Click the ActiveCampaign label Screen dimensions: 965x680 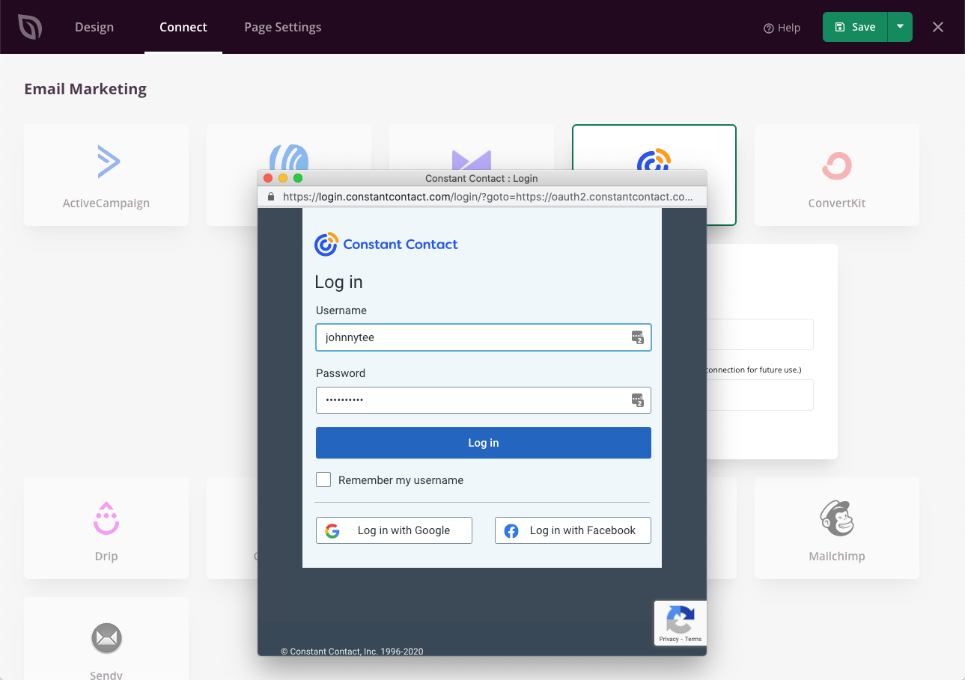point(106,203)
